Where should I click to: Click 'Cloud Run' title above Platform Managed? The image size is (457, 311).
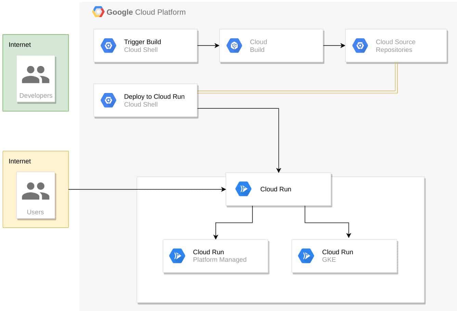208,252
